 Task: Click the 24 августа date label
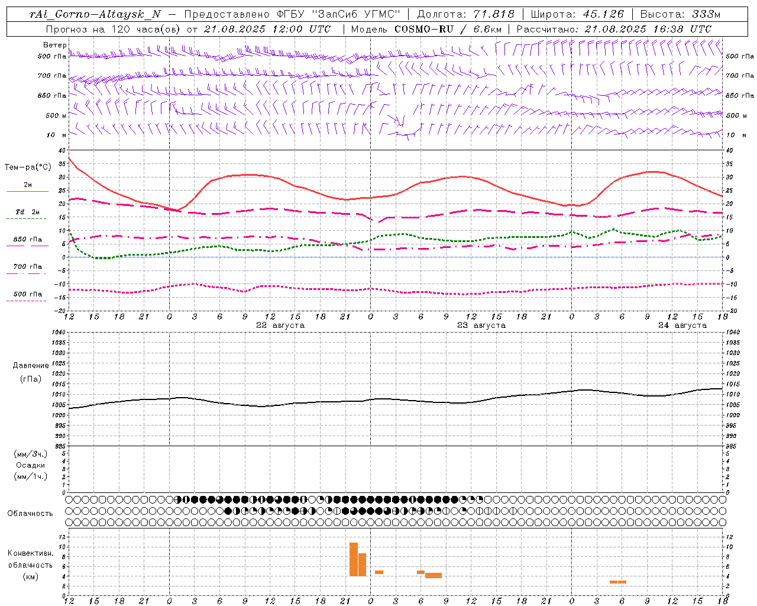[682, 325]
